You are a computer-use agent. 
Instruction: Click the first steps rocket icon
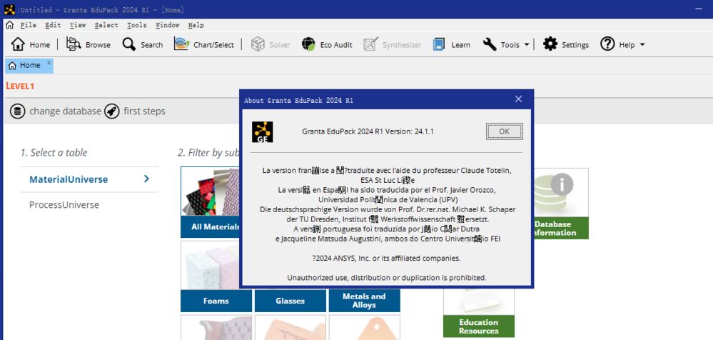112,111
